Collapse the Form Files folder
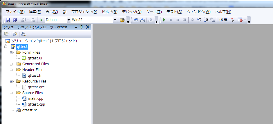The image size is (273, 124). (11, 52)
